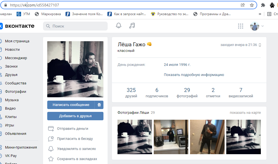Screen dimensions: 278x164
Task: Open the 2 отметки counter
Action: [x=213, y=93]
